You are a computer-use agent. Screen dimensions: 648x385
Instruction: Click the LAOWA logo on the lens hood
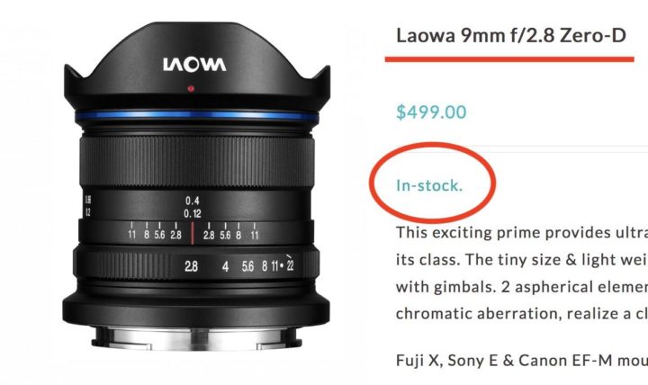pyautogui.click(x=194, y=65)
